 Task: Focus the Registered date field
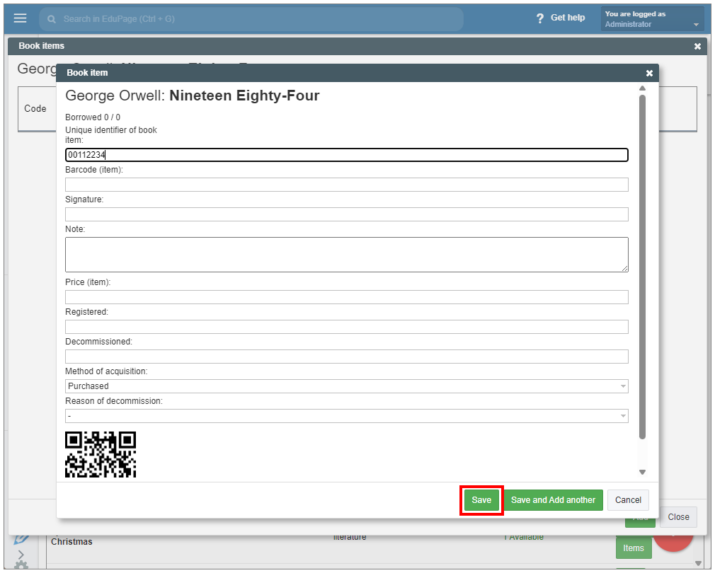pyautogui.click(x=346, y=327)
